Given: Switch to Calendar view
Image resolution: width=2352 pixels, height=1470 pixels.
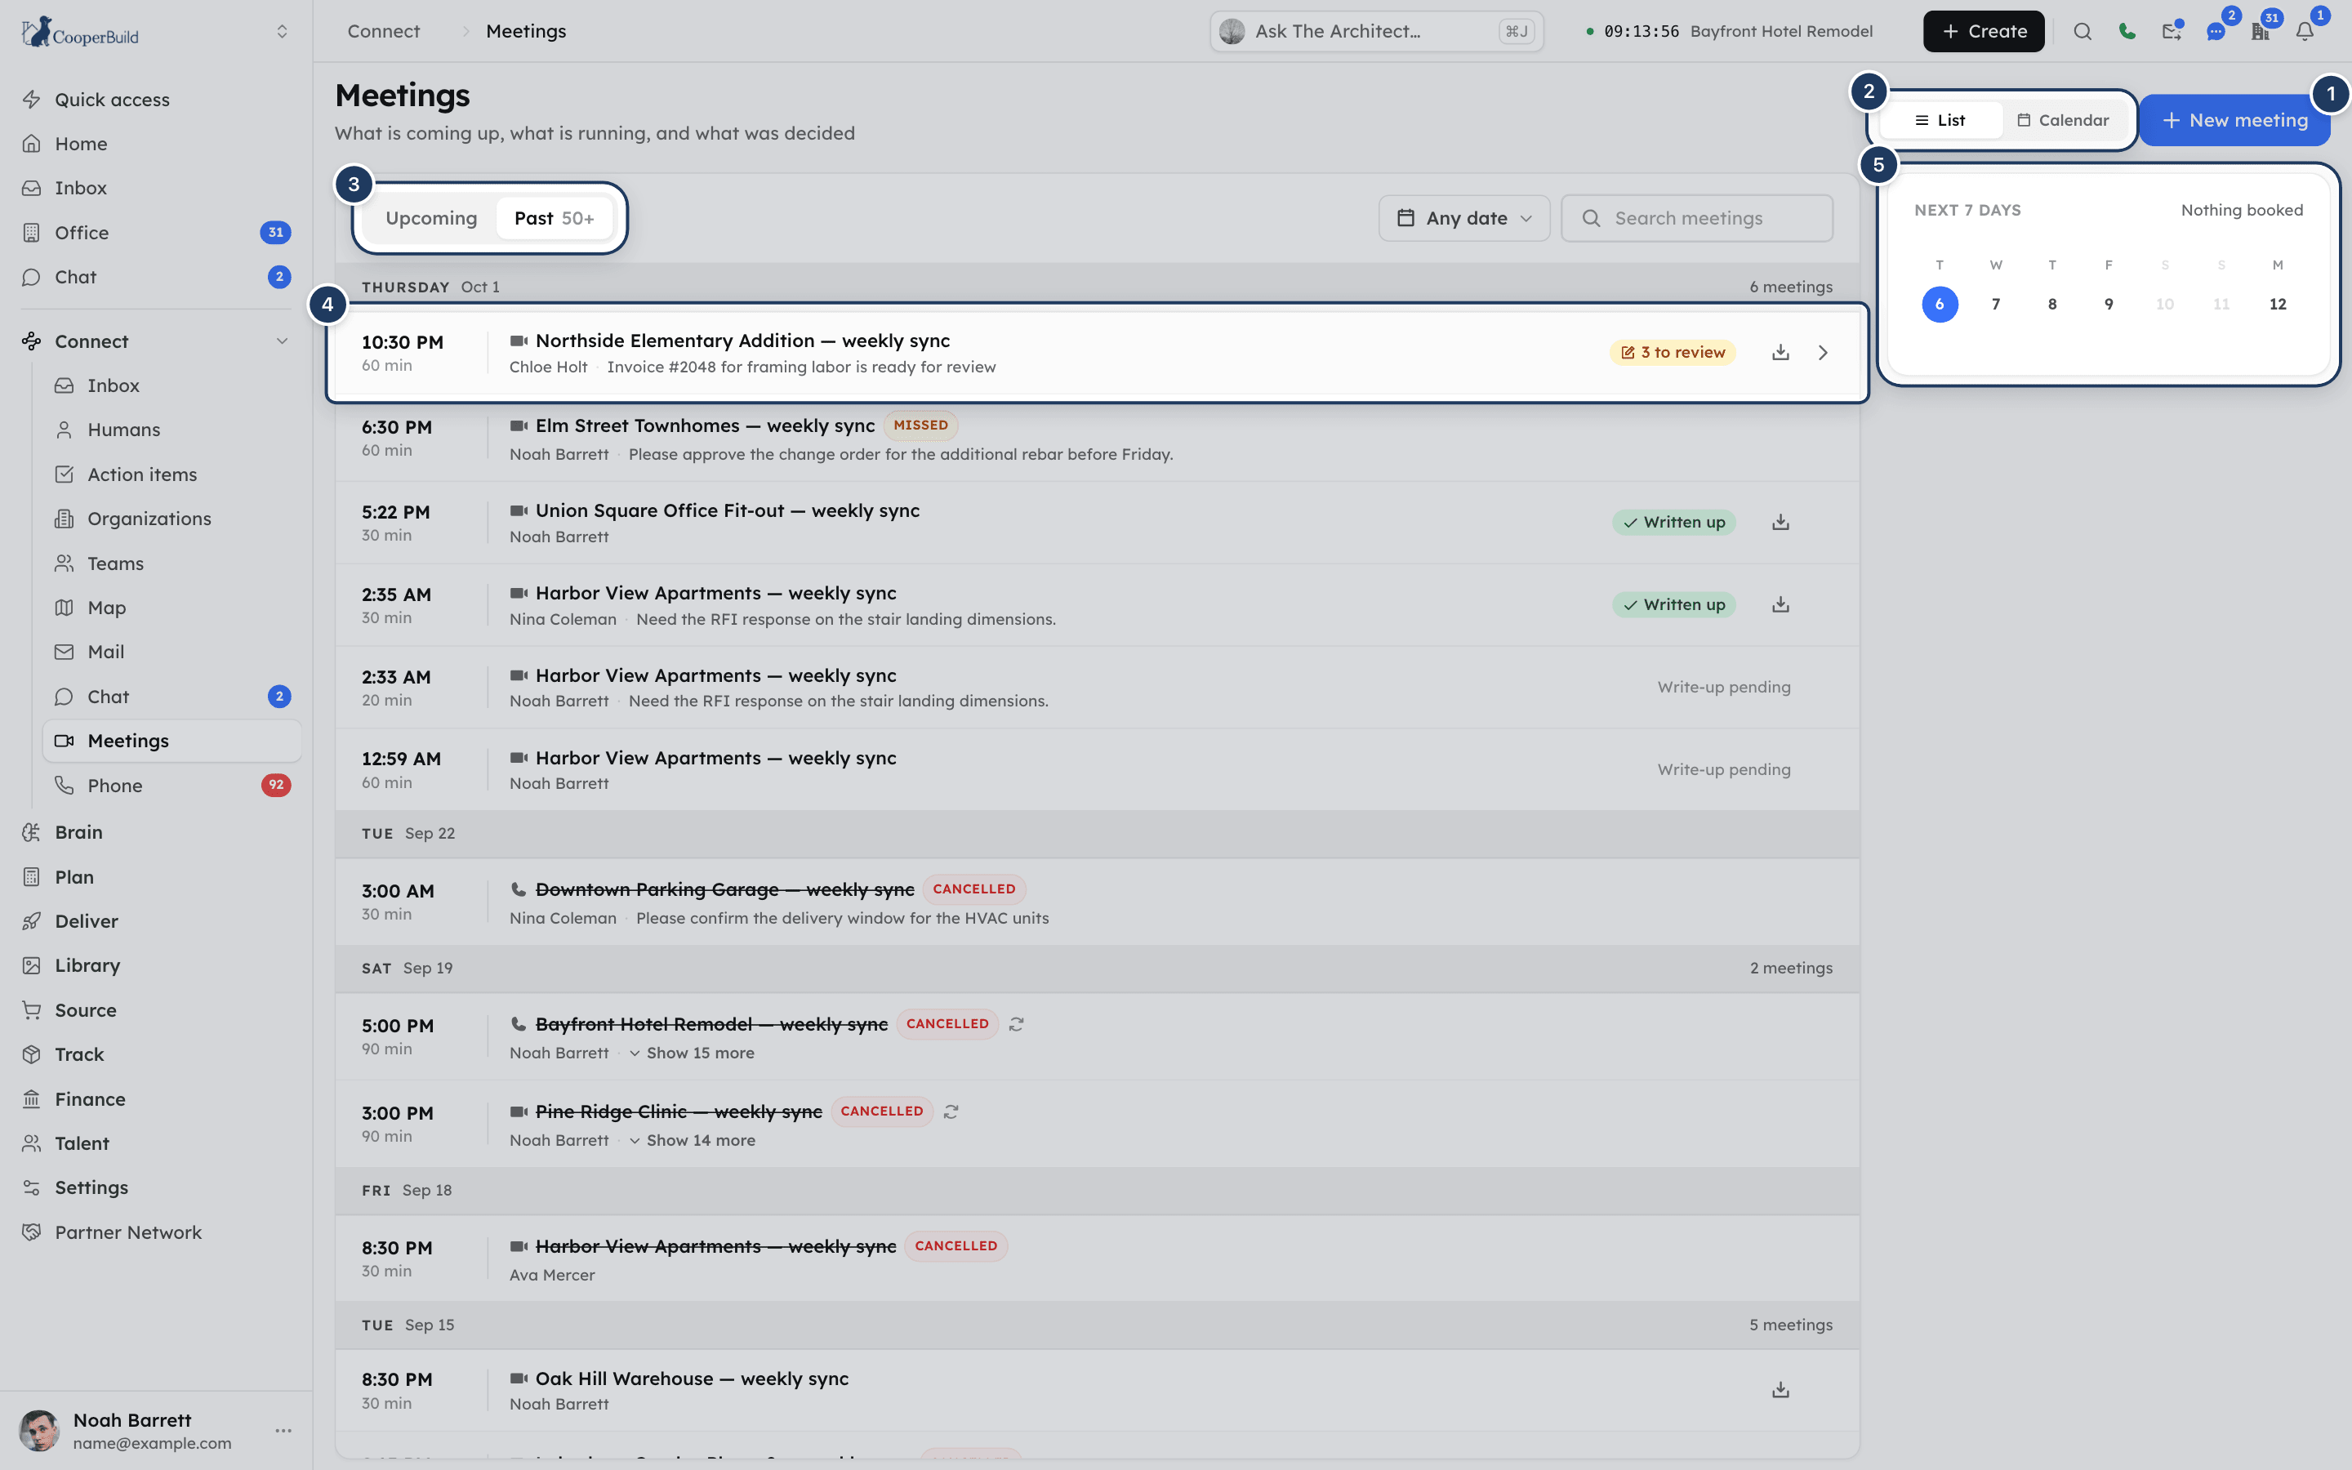Looking at the screenshot, I should click(2062, 121).
